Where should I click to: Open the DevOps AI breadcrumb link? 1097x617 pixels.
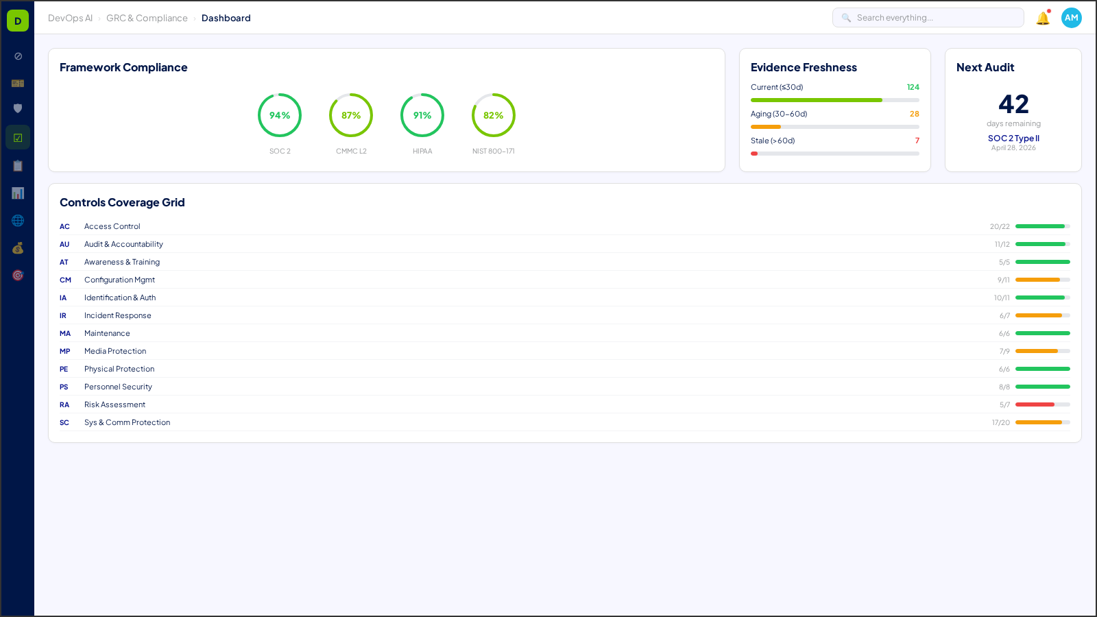(x=71, y=18)
